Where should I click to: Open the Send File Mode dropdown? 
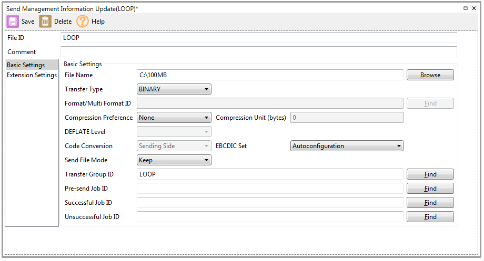tap(174, 160)
